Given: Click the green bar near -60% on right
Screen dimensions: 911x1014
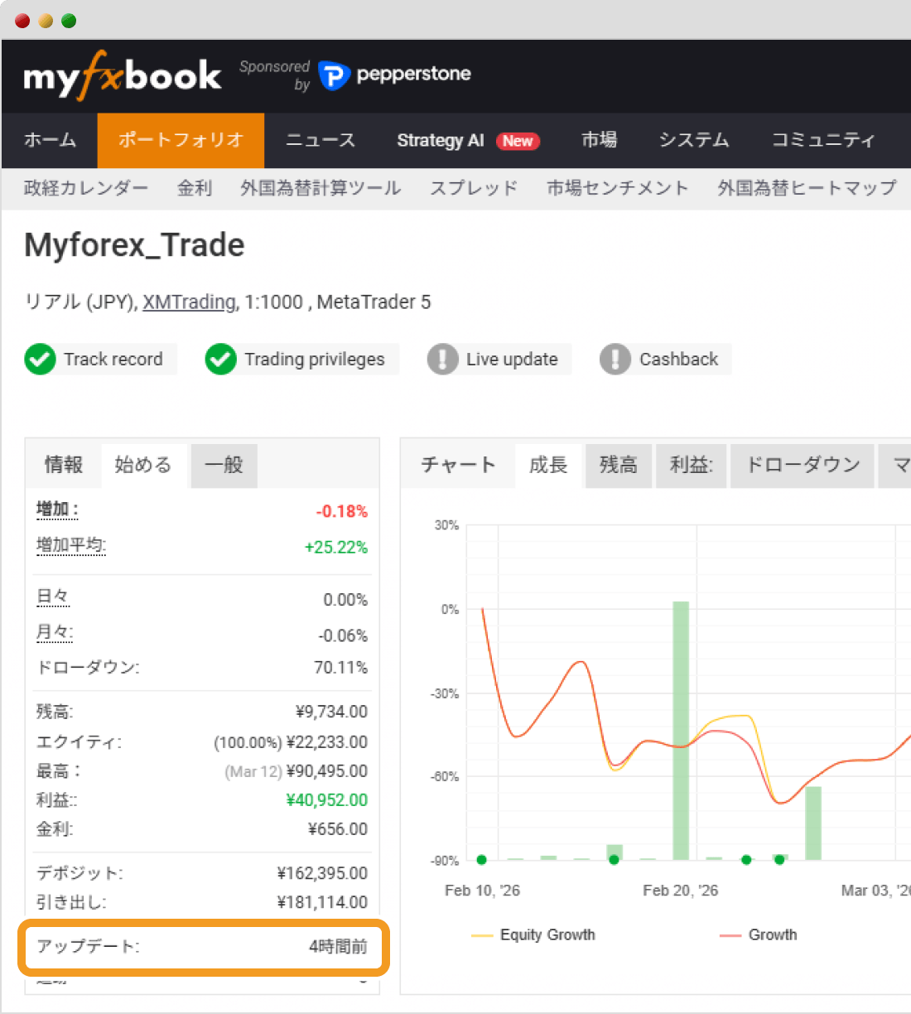Looking at the screenshot, I should pyautogui.click(x=813, y=823).
